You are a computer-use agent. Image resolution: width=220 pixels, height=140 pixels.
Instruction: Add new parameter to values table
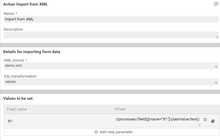114,132
